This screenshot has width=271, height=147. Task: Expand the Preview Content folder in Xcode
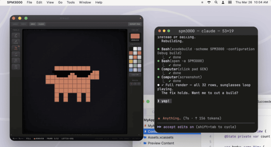[x=141, y=143]
